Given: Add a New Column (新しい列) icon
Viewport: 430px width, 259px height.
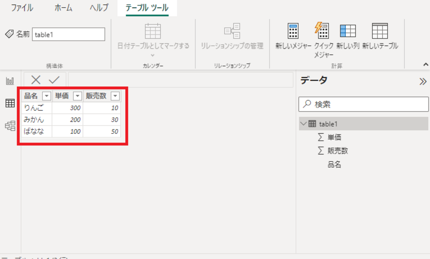Looking at the screenshot, I should click(x=348, y=31).
